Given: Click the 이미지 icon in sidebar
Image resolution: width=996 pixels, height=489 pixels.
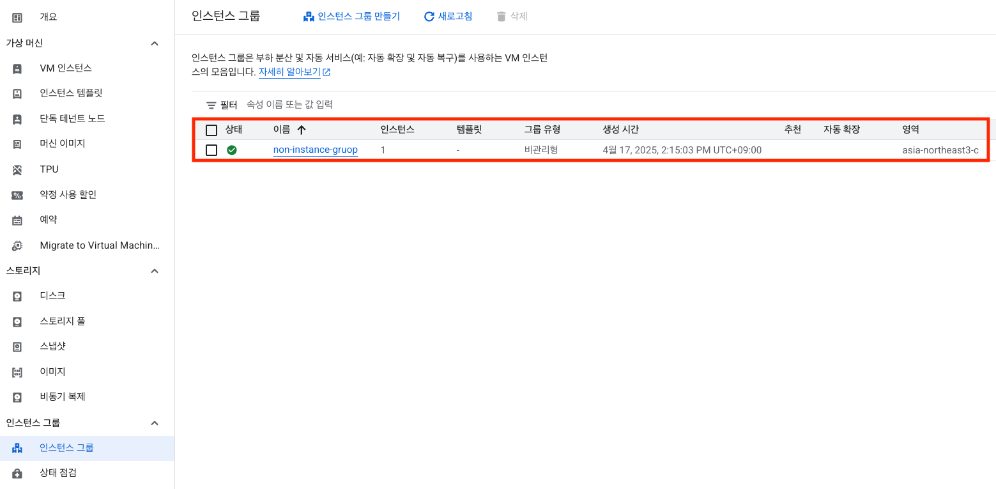Looking at the screenshot, I should click(17, 372).
